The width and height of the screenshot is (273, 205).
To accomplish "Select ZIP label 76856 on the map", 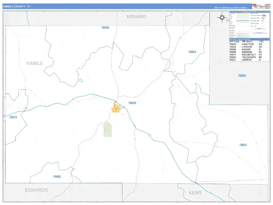I will click(242, 76).
